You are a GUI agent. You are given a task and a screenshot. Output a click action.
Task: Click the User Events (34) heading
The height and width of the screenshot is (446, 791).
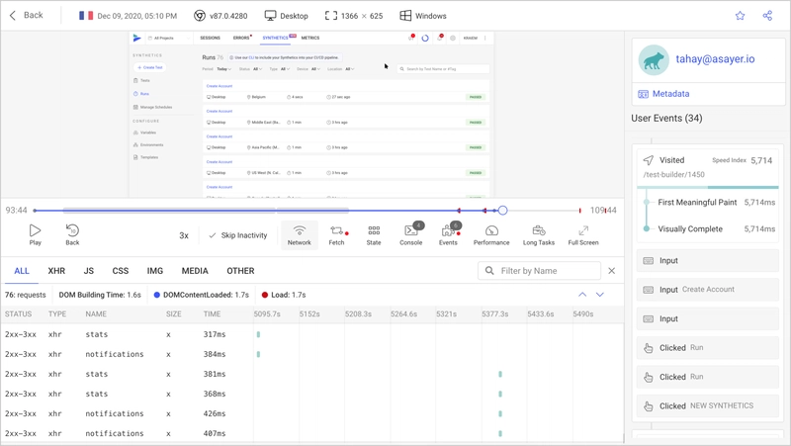(x=666, y=118)
